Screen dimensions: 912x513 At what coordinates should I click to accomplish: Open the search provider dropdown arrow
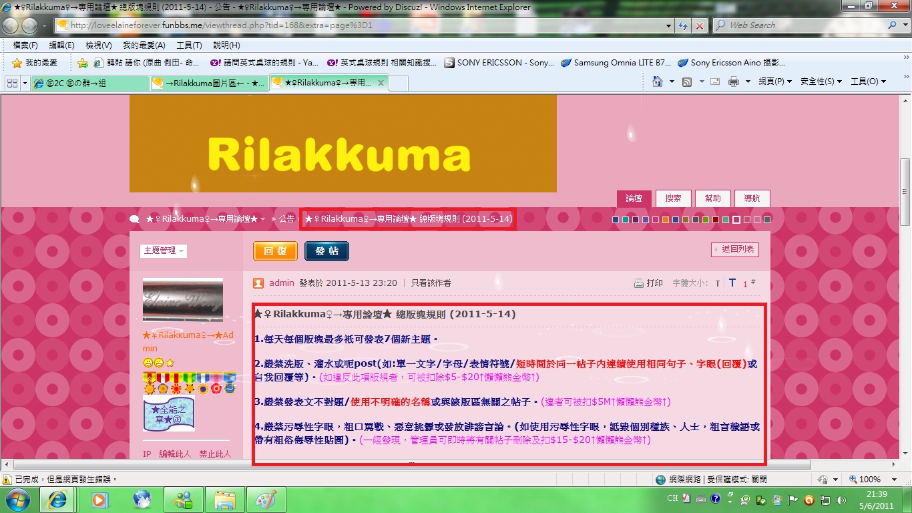[x=905, y=25]
